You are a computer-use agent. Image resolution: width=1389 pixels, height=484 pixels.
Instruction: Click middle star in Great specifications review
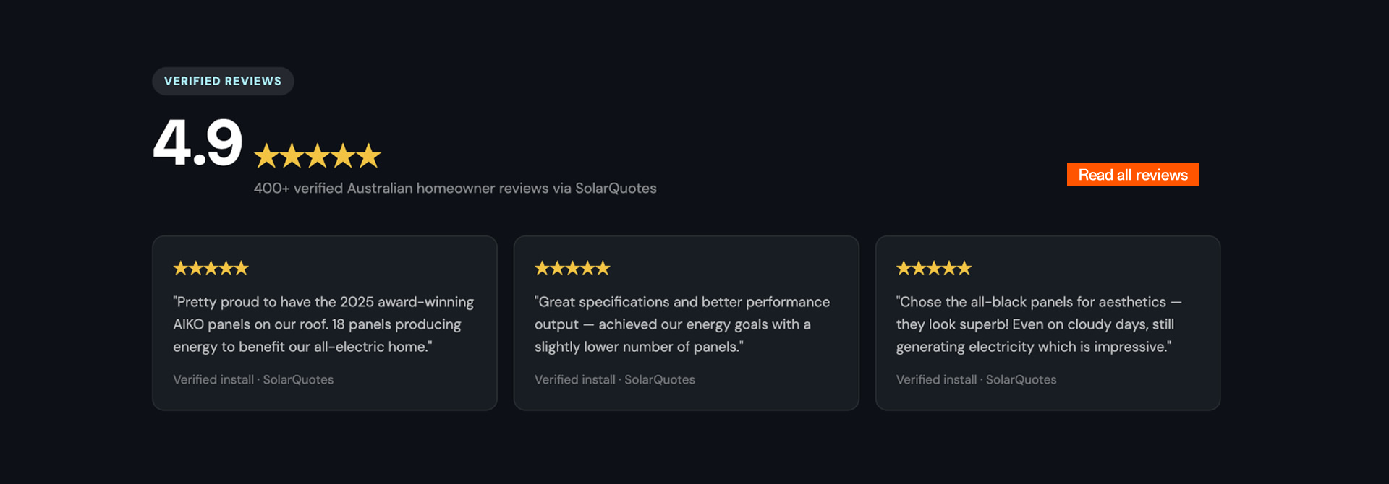click(572, 269)
